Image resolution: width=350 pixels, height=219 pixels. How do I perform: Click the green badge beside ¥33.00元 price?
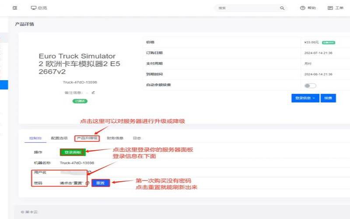tap(329, 42)
